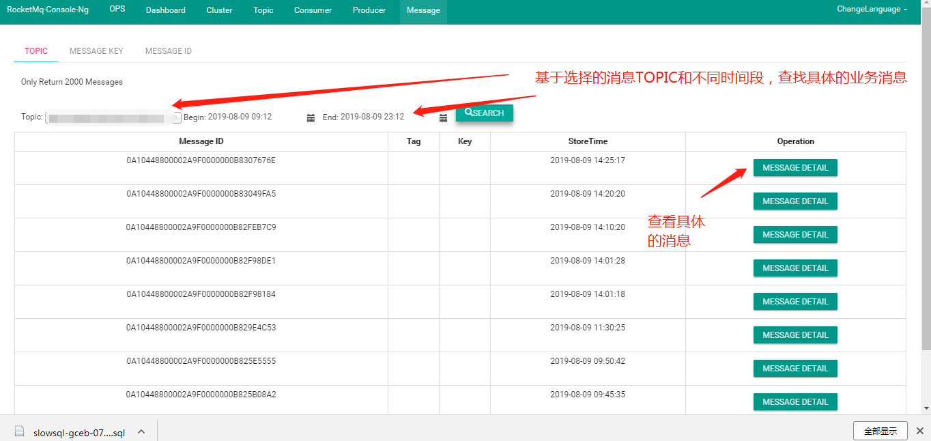Open the Dashboard menu

(x=166, y=10)
